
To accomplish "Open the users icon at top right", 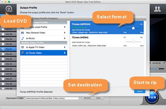I will tap(157, 9).
